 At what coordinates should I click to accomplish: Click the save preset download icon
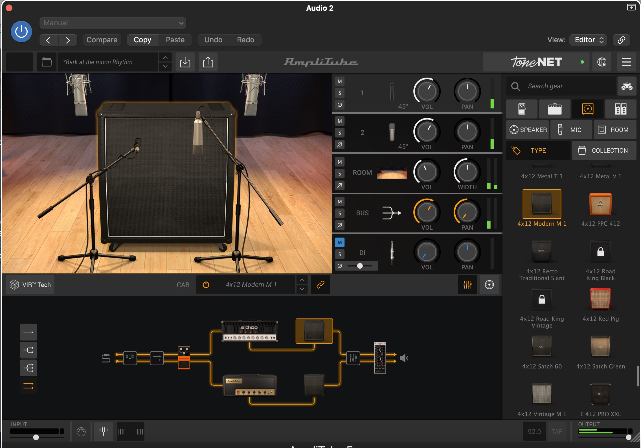pos(185,62)
